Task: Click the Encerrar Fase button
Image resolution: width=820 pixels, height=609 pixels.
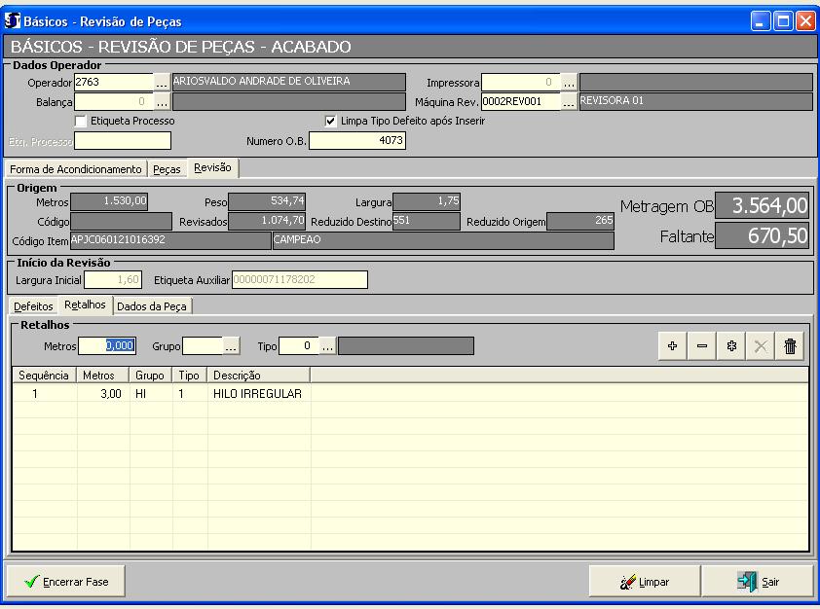Action: pyautogui.click(x=66, y=582)
